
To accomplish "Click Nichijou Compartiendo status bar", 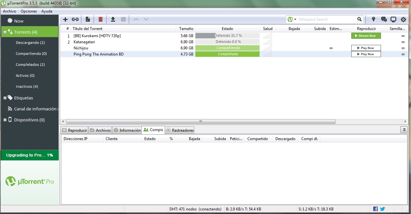I will (227, 48).
